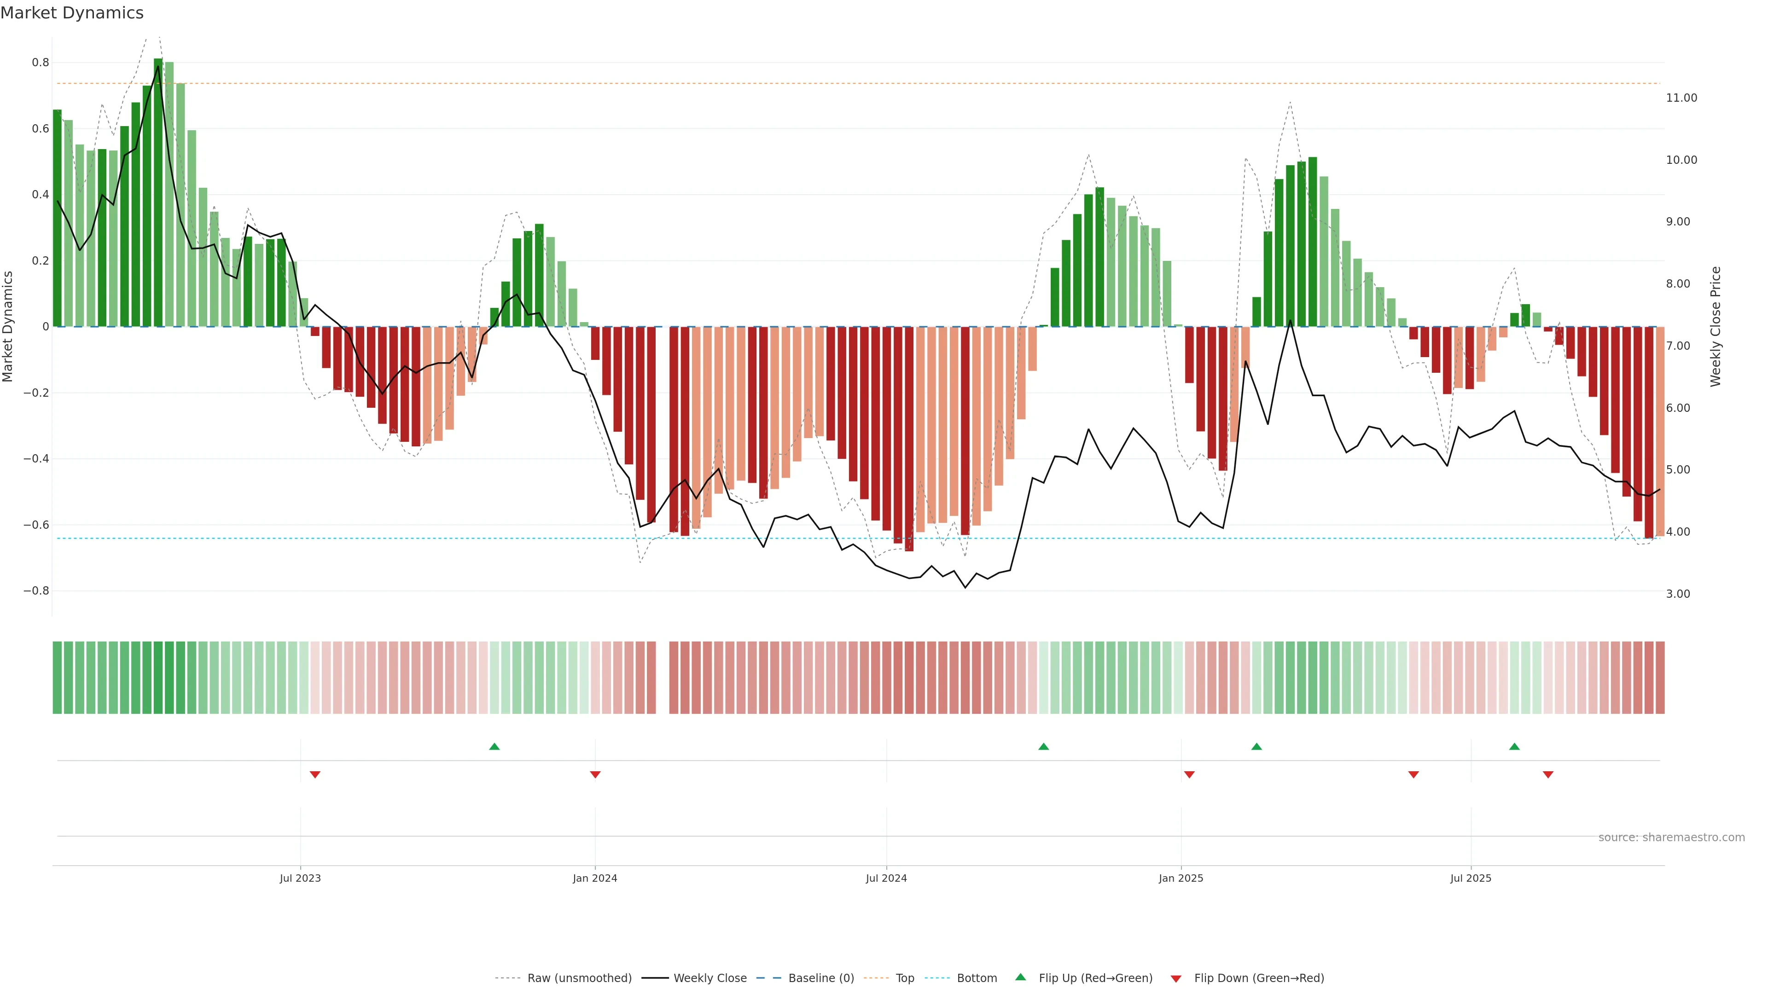
Task: Click the source: sharemaestro.com text
Action: [1671, 838]
